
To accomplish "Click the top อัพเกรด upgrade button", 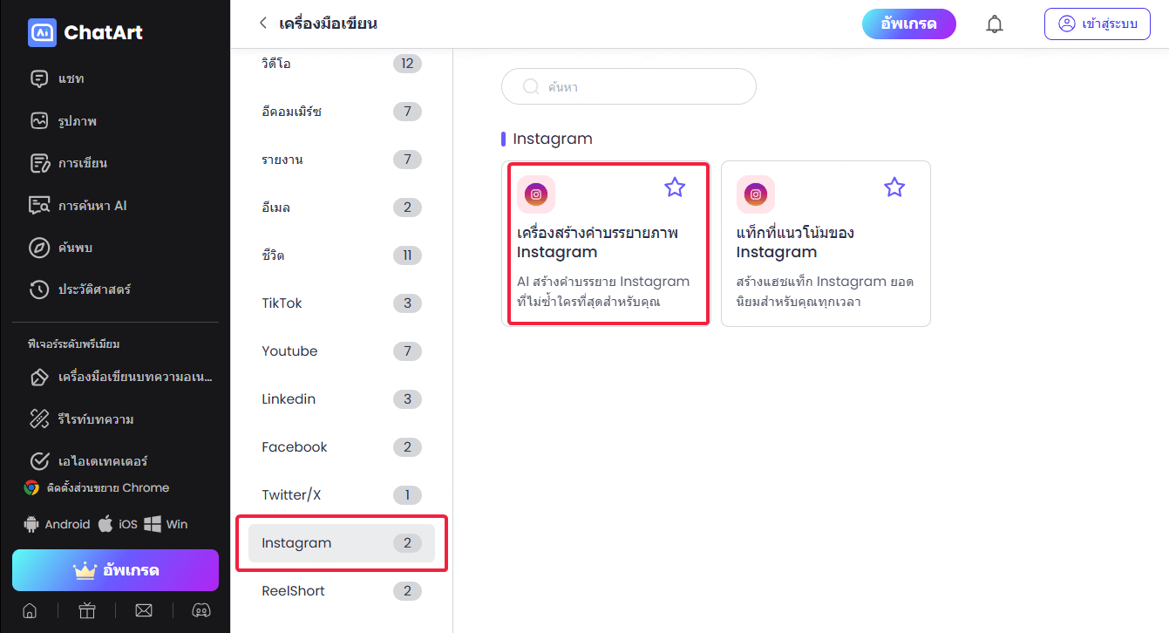I will pos(909,24).
